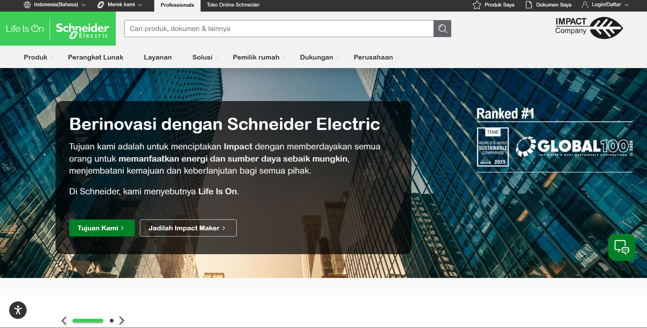
Task: Click the Impact Company logo
Action: click(x=589, y=28)
